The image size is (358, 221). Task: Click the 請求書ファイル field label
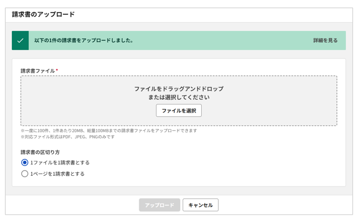click(38, 71)
